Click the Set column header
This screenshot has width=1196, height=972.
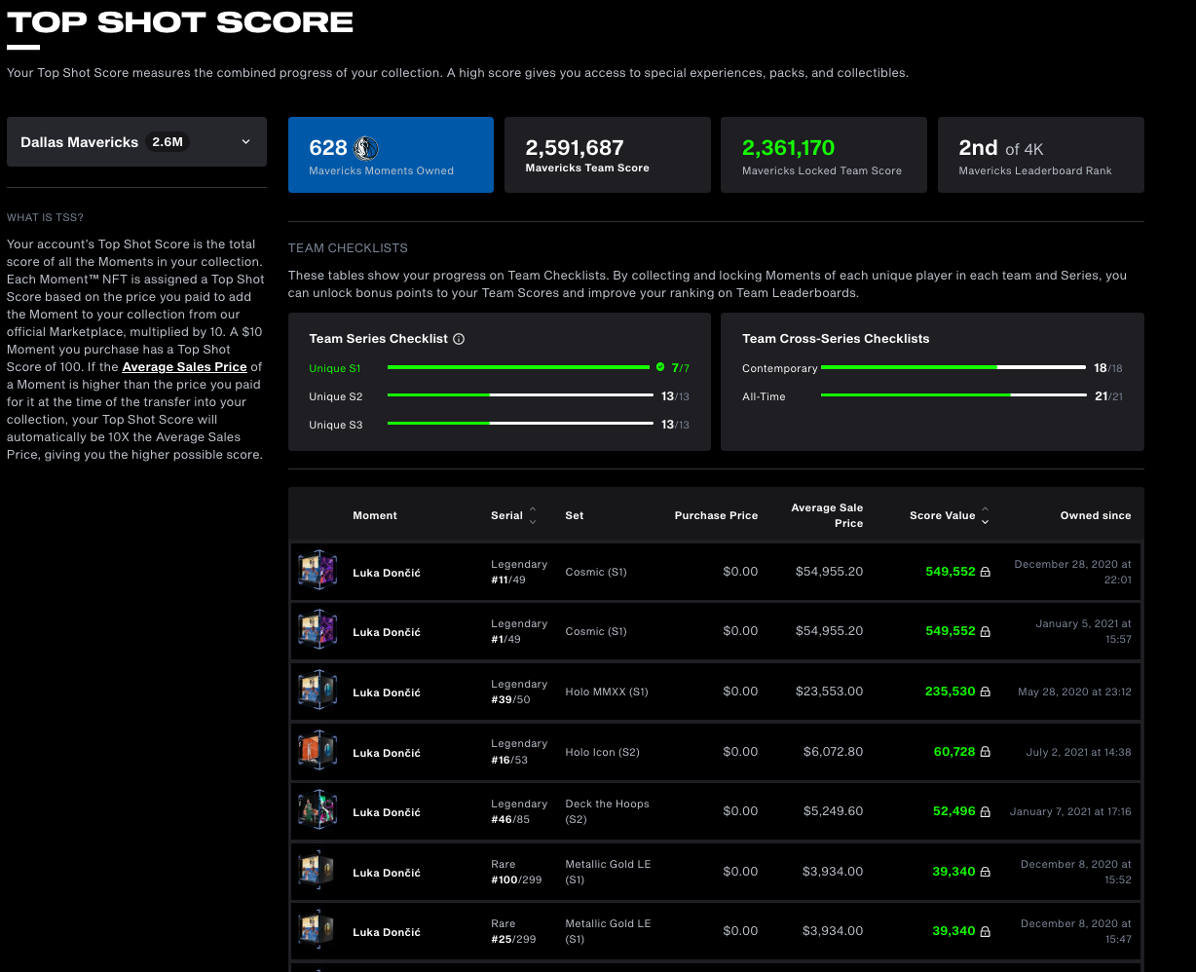pos(575,515)
